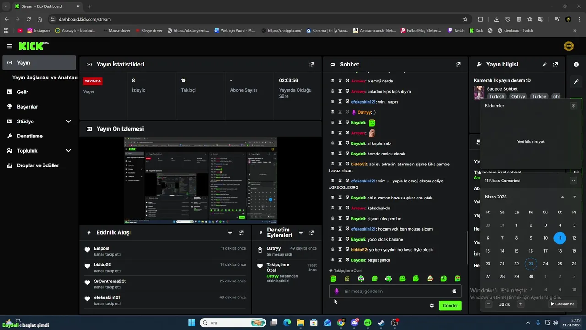Start focus session with Odaklanma button
This screenshot has width=586, height=330.
coord(562,304)
